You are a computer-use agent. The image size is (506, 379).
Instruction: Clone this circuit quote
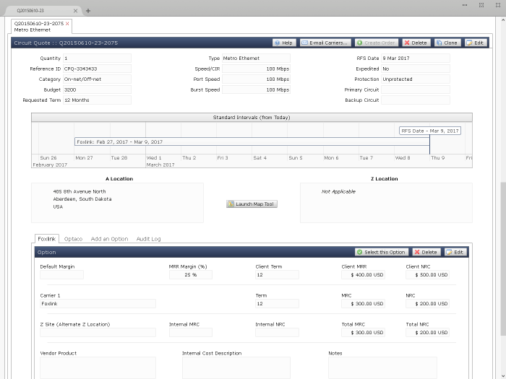click(447, 43)
